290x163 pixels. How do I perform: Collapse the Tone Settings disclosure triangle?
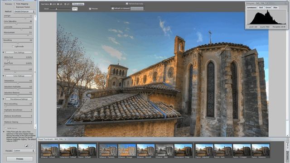(3, 53)
